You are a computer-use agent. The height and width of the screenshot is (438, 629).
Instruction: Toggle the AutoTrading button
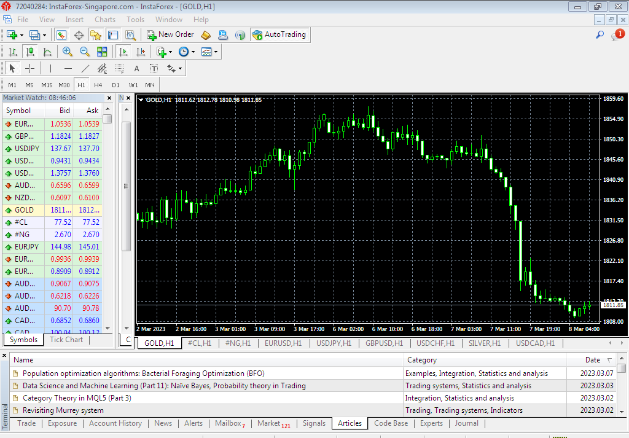[x=279, y=35]
